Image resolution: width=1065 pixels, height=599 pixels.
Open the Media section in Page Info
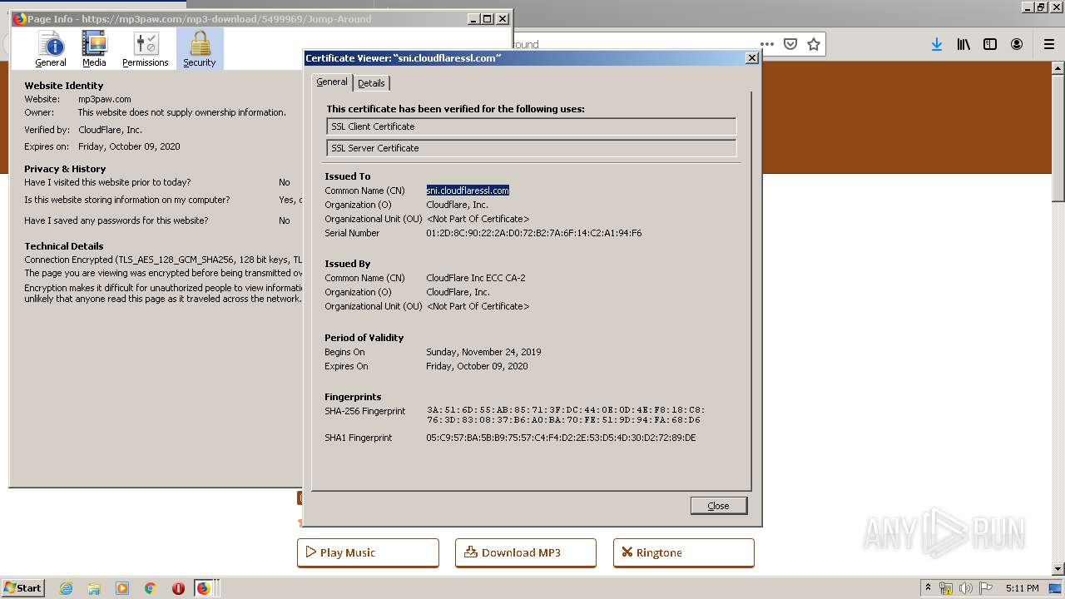tap(94, 49)
